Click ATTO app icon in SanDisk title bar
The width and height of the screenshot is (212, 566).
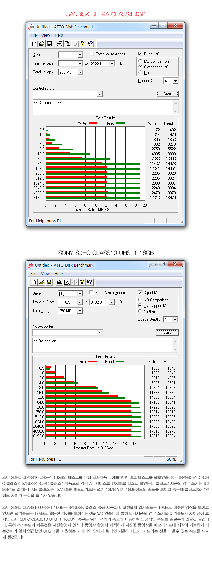[x=31, y=27]
